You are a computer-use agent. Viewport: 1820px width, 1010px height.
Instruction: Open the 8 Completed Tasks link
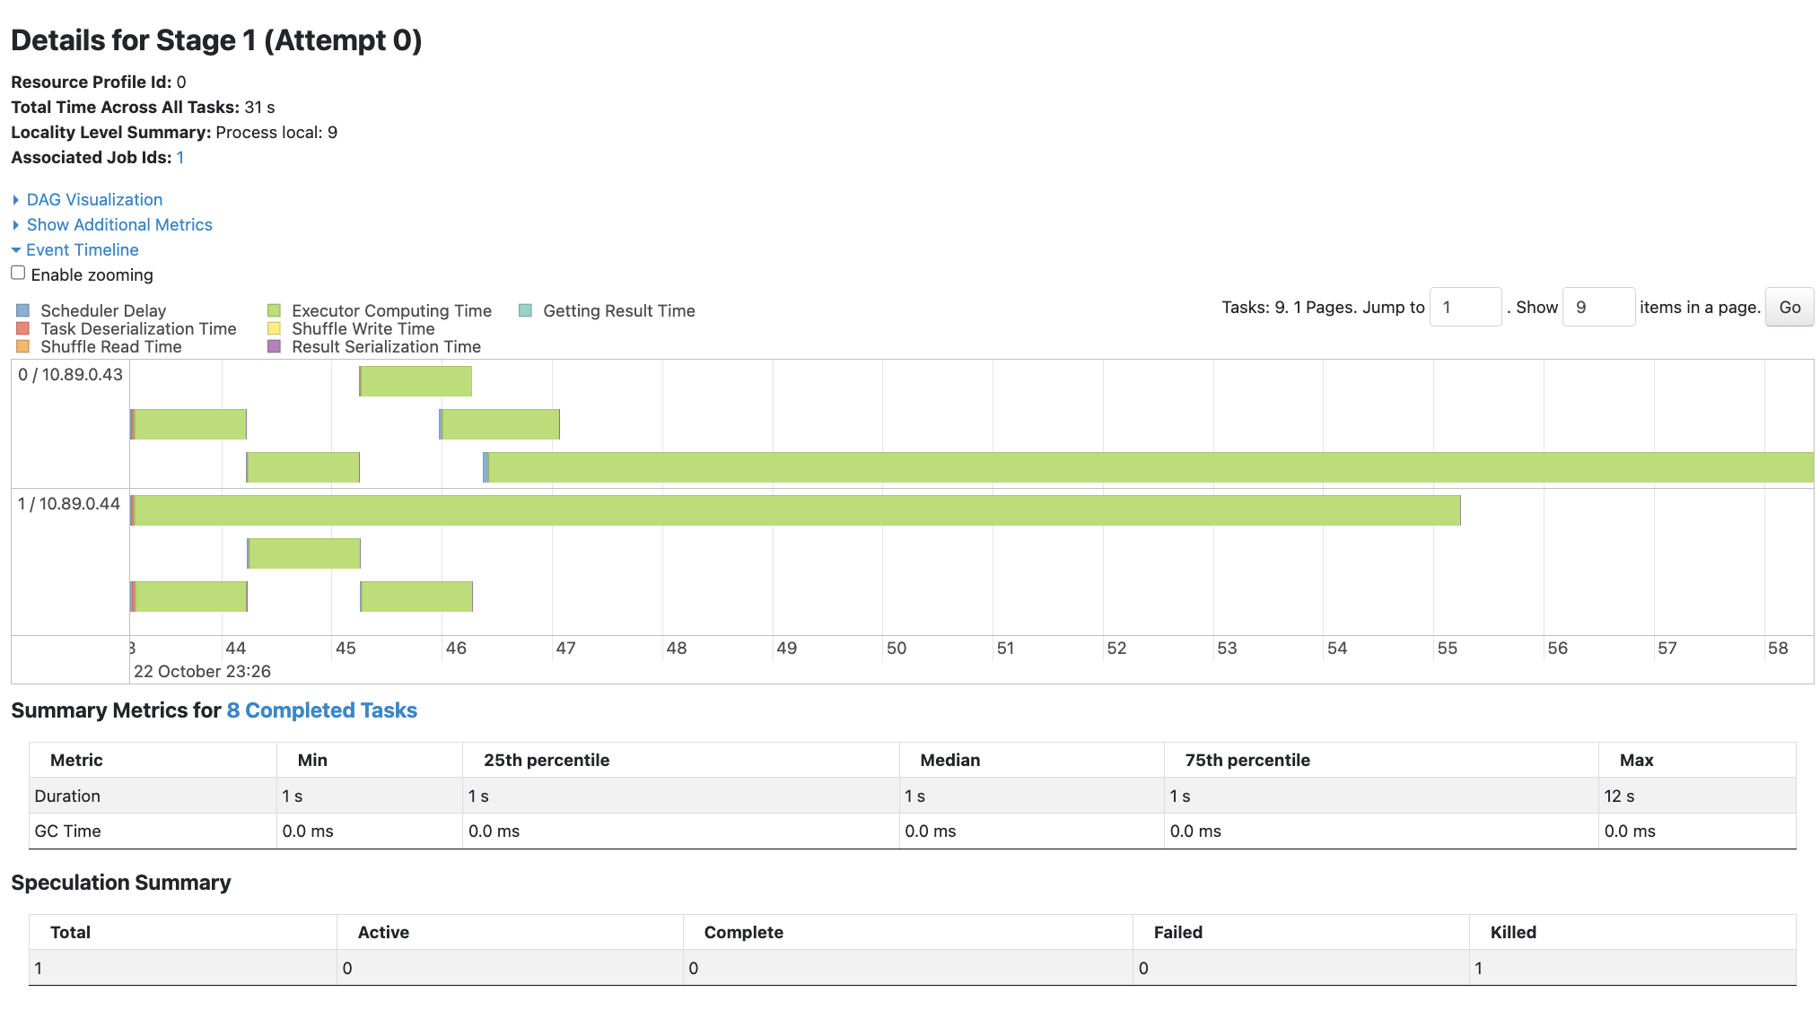(x=321, y=710)
